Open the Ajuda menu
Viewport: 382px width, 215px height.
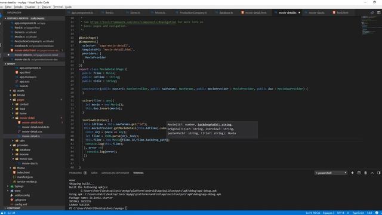(68, 7)
